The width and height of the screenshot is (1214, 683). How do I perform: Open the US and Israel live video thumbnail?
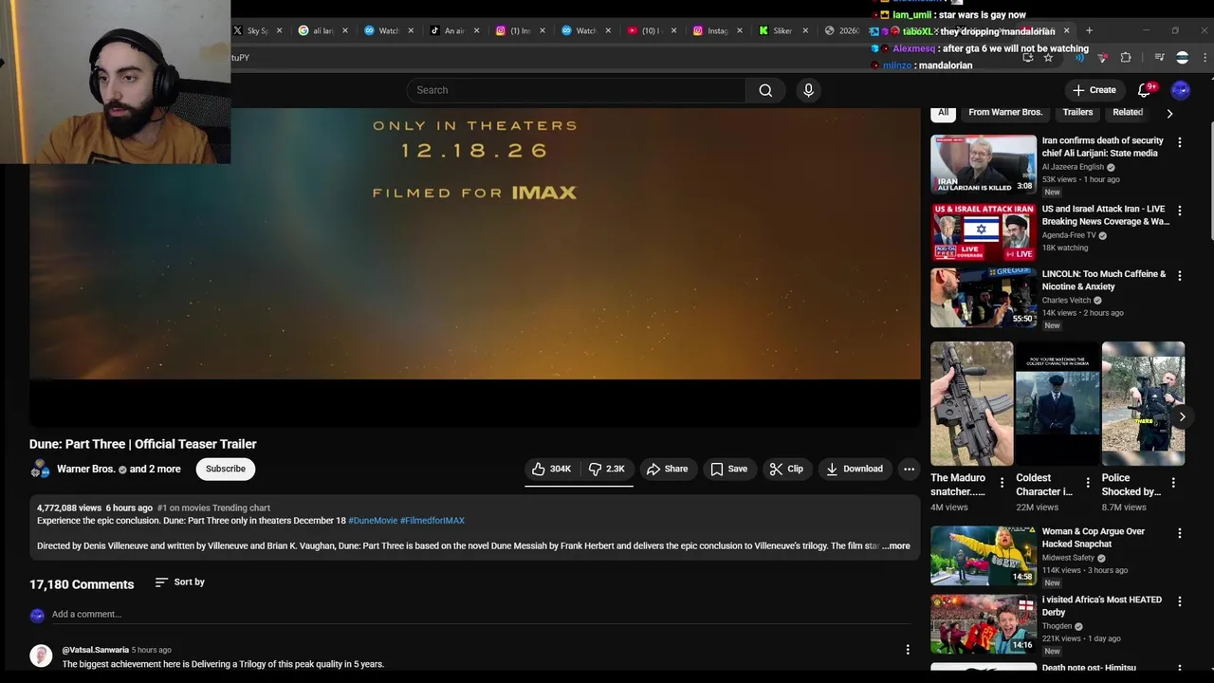[984, 232]
